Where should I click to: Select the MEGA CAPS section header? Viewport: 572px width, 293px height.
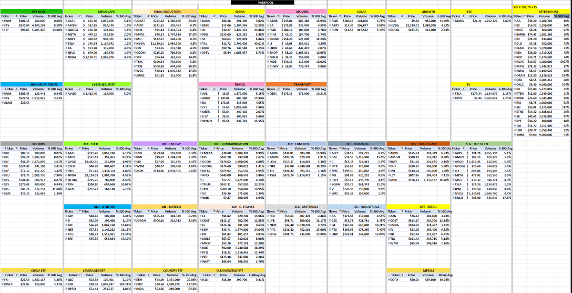[98, 10]
